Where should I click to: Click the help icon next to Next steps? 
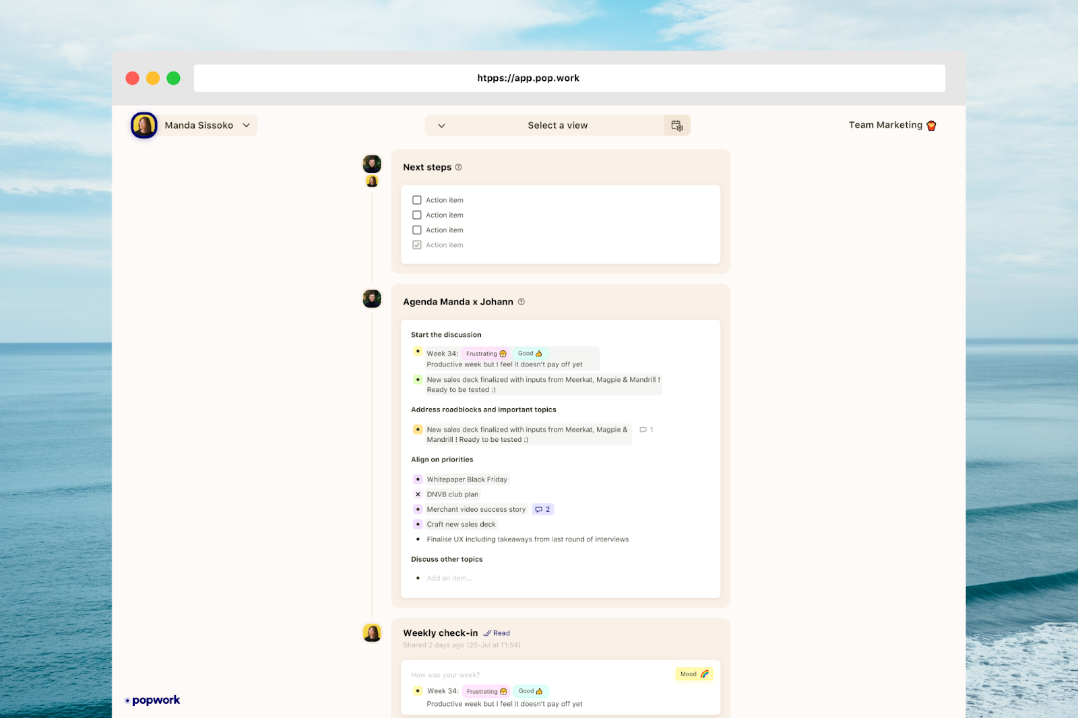coord(459,167)
